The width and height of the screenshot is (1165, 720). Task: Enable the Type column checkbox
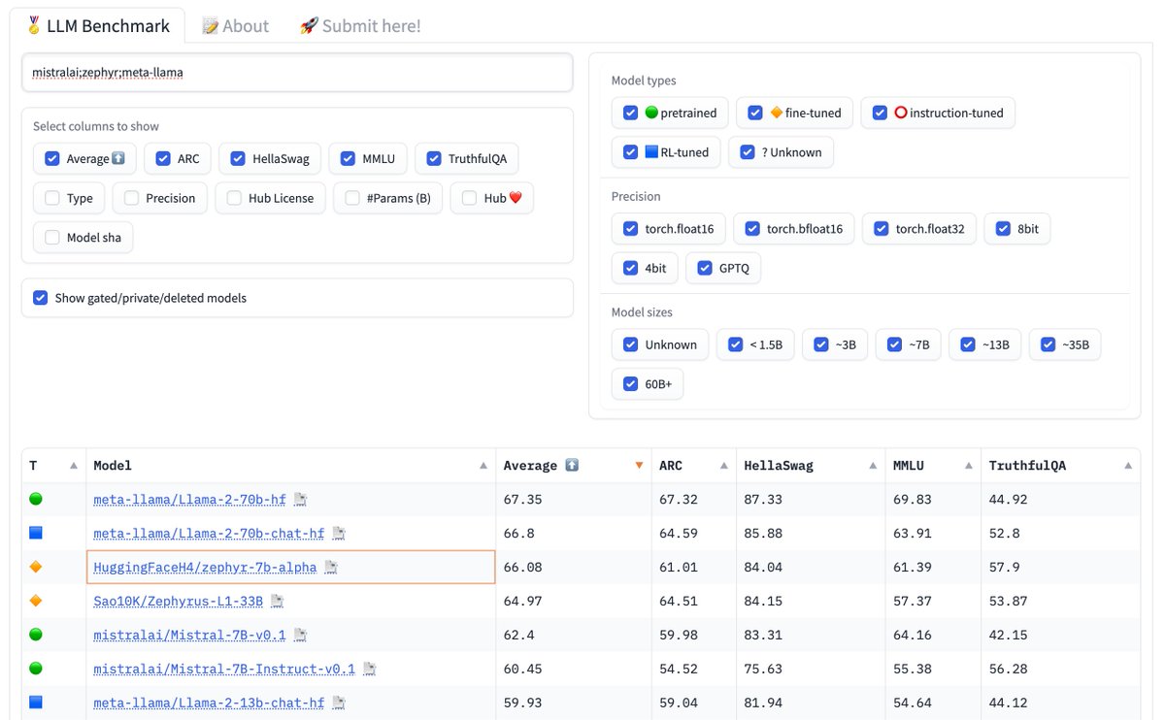52,198
